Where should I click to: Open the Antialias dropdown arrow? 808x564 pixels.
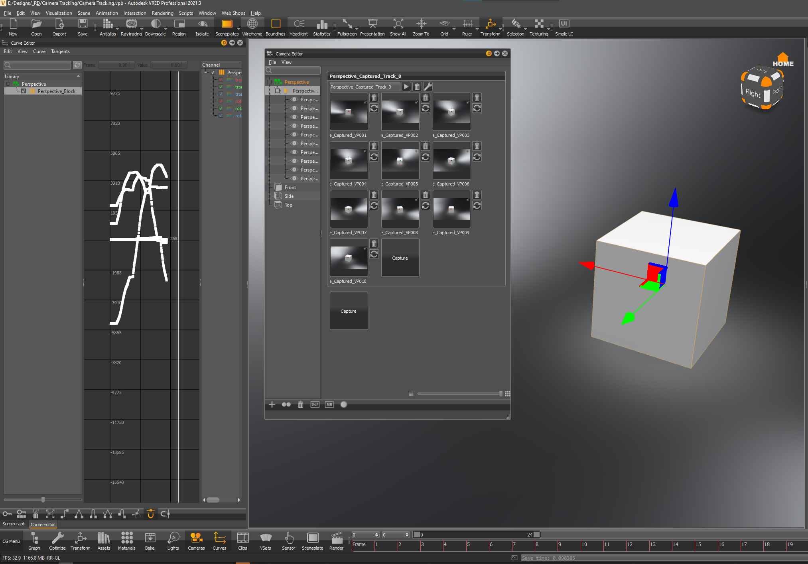[x=117, y=29]
